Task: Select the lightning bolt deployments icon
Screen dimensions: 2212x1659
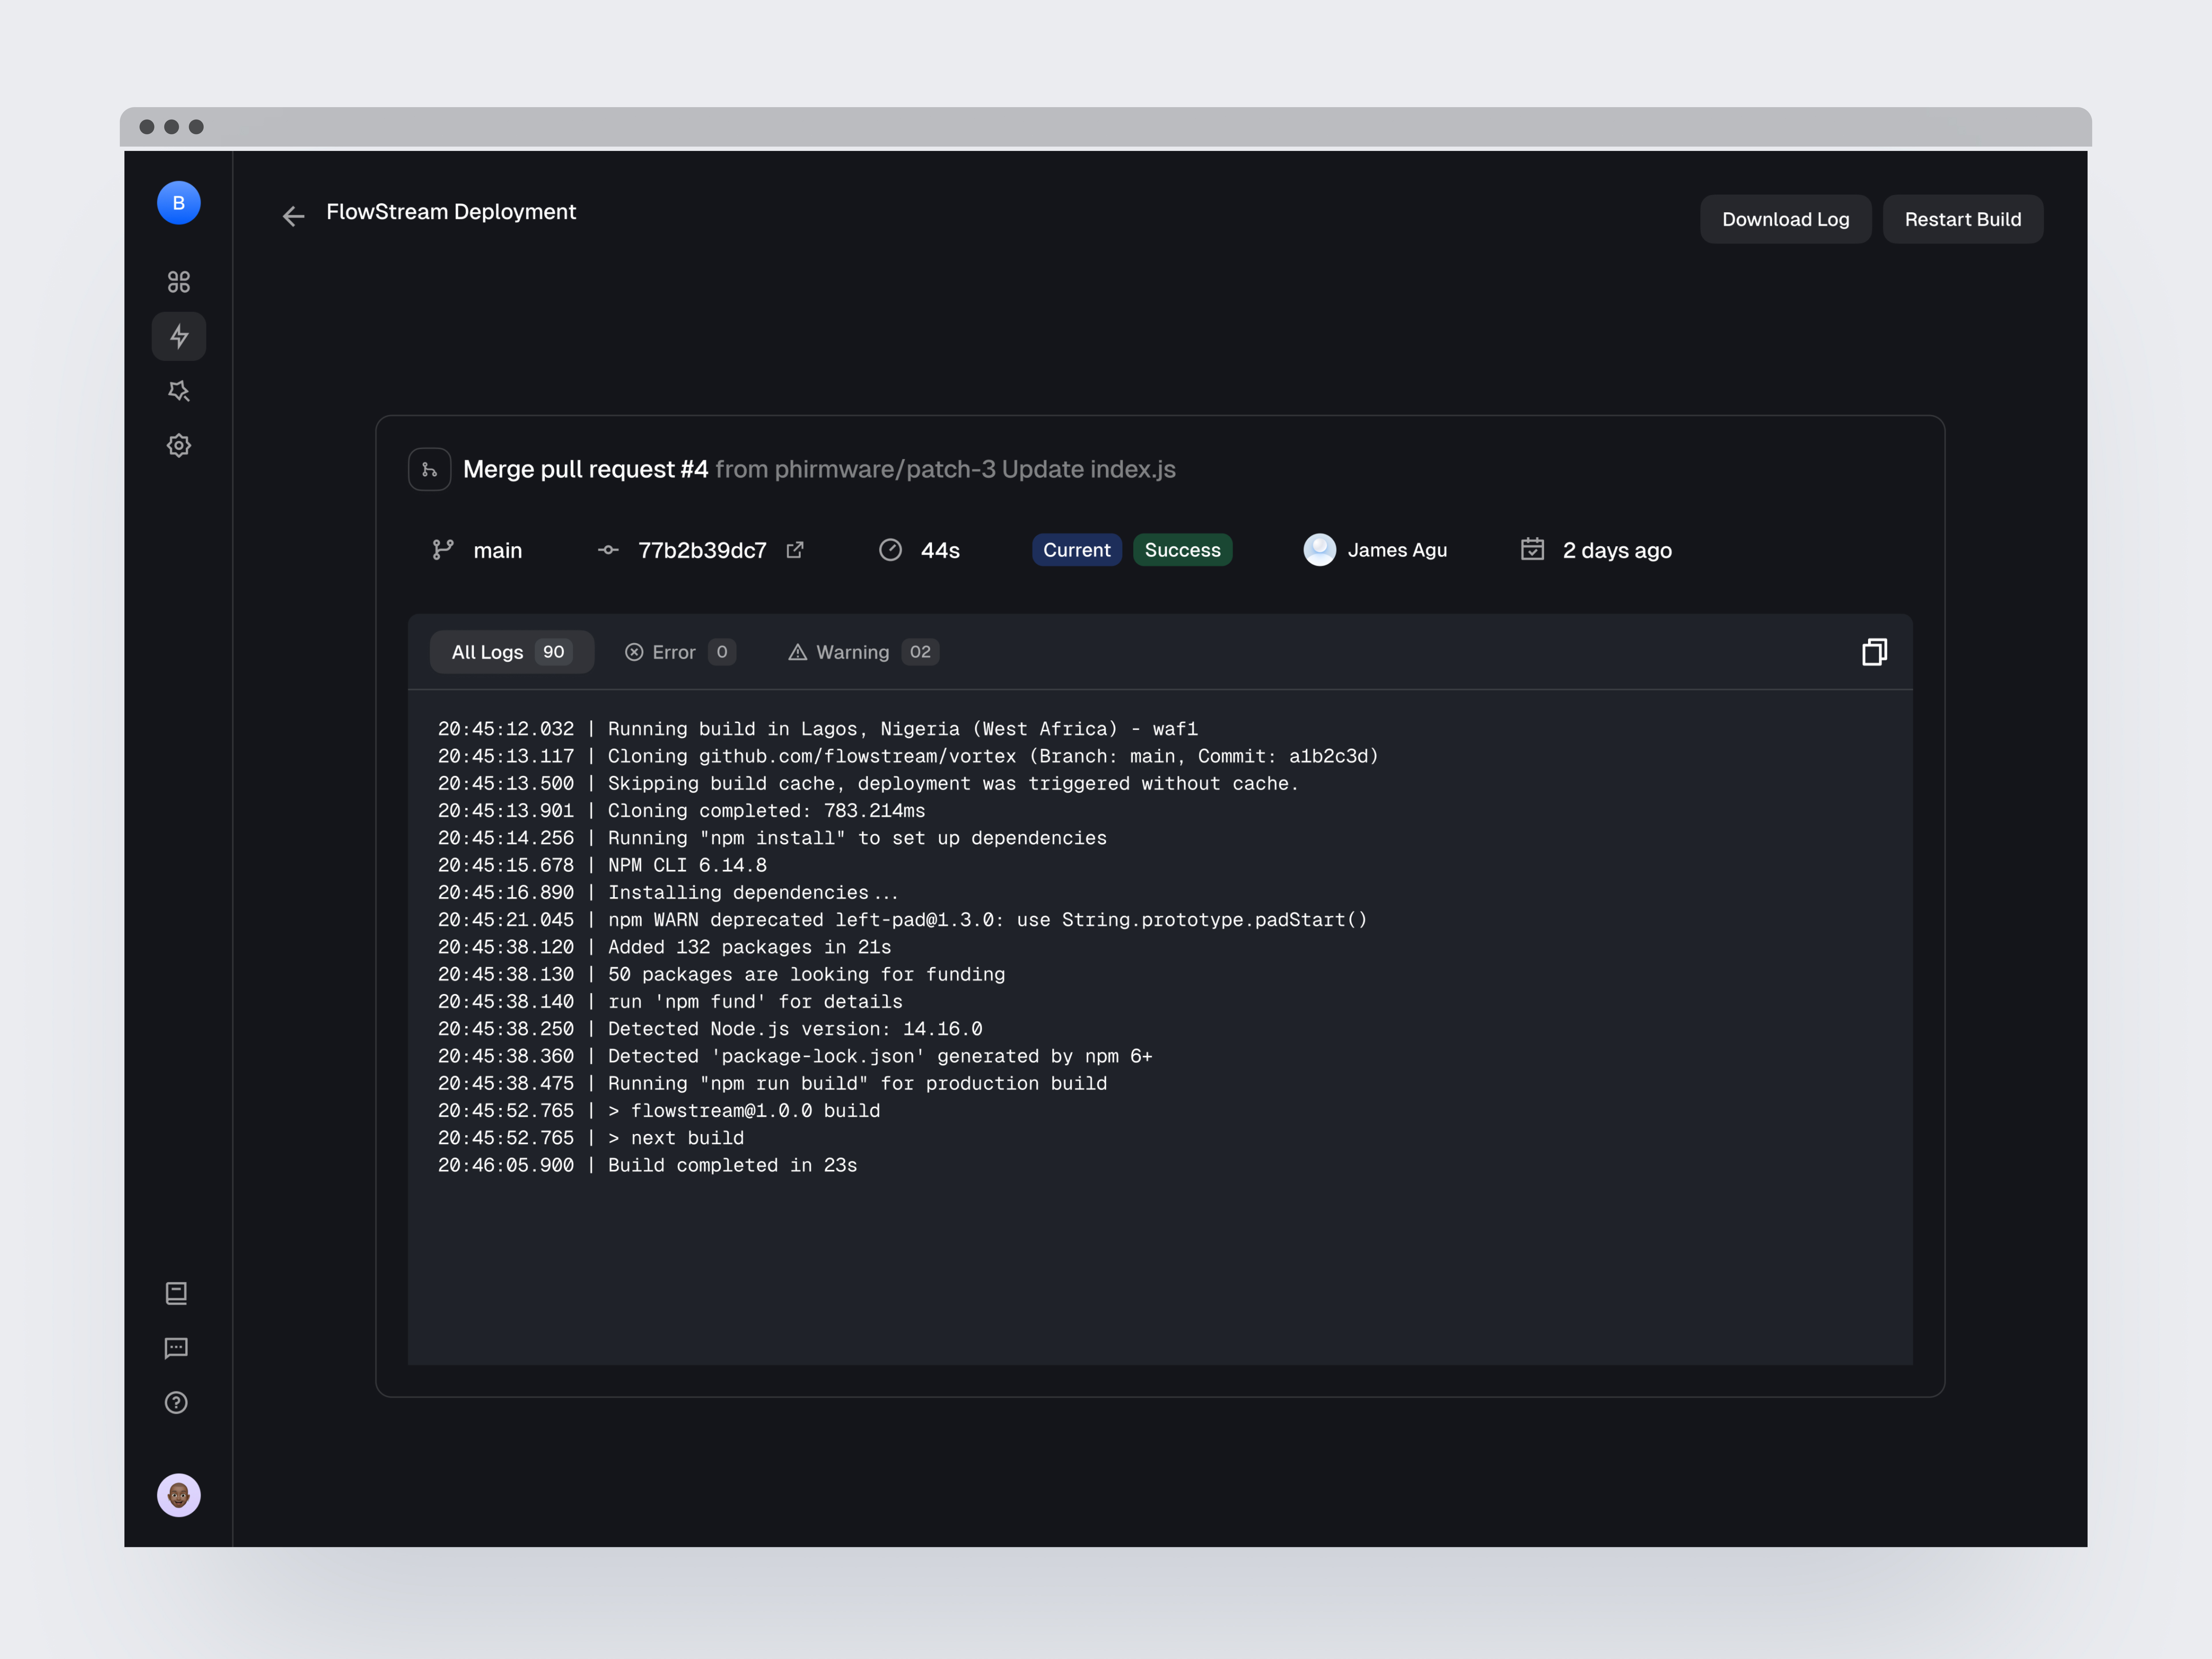Action: coord(179,336)
